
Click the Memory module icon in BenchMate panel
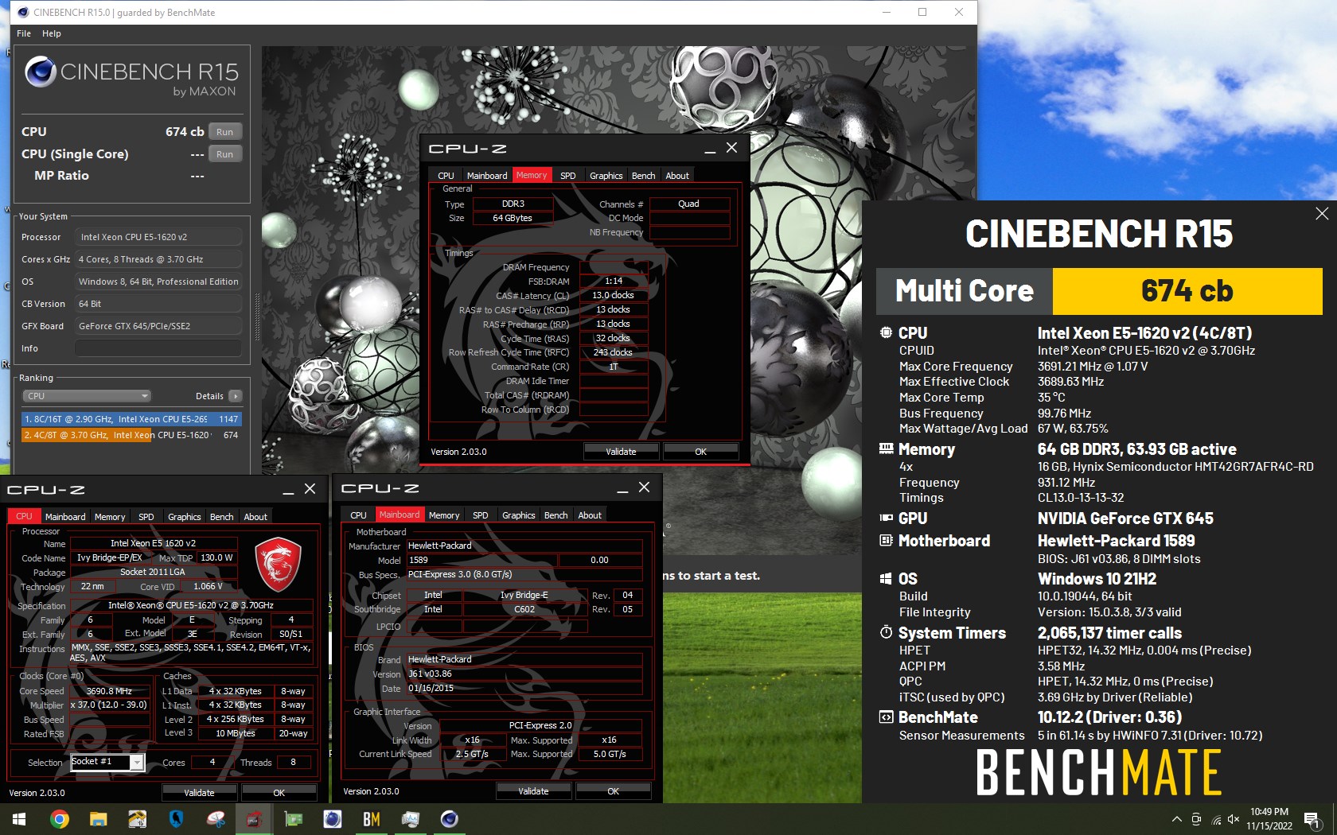886,449
